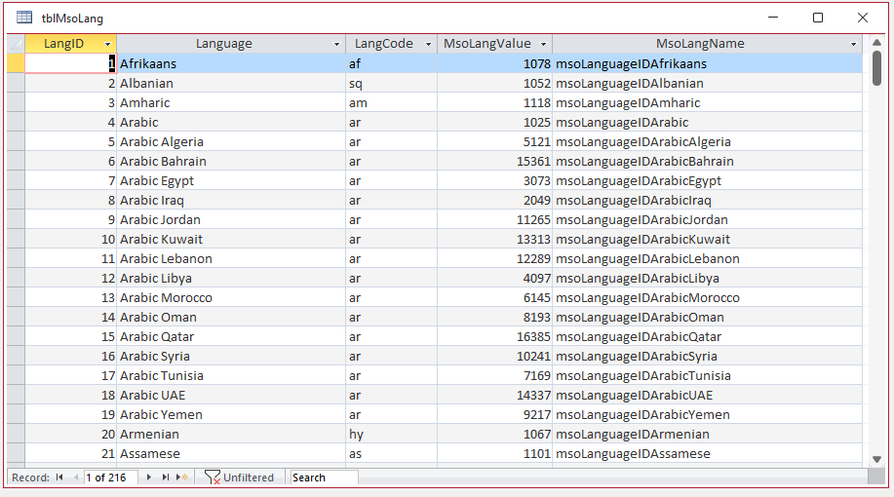Click the Amharic language cell

pos(231,102)
